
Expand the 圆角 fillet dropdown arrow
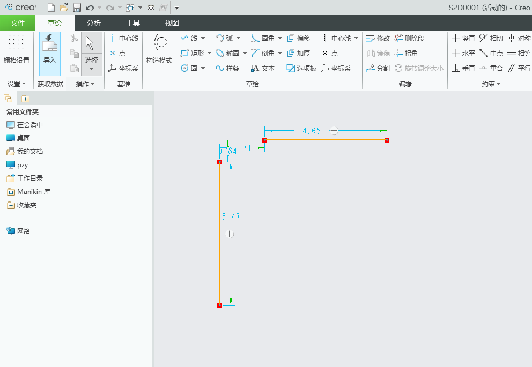pos(280,38)
